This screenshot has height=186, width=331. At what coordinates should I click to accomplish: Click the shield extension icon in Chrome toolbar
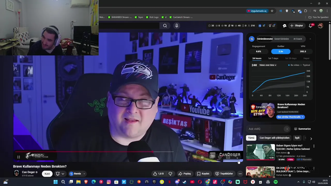tap(287, 11)
